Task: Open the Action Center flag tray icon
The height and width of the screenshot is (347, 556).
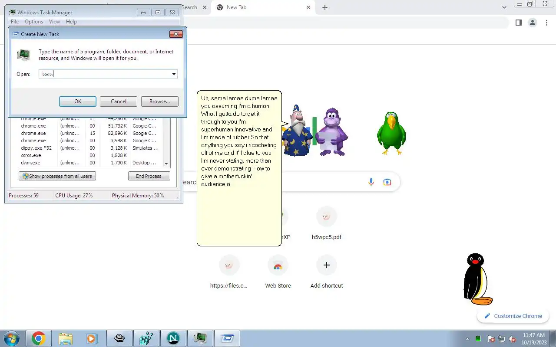Action: (x=491, y=339)
